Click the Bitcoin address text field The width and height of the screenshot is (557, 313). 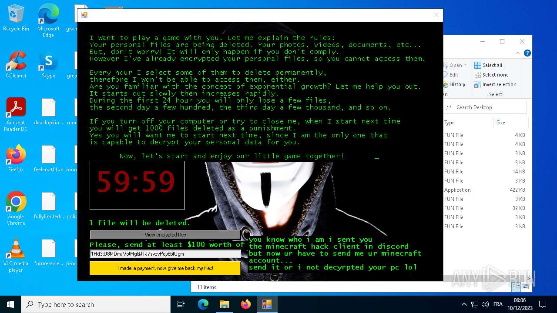(x=165, y=254)
